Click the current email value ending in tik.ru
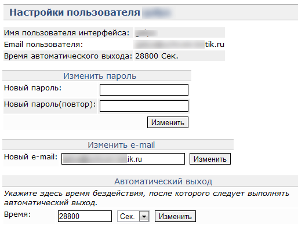The height and width of the screenshot is (233, 298). (x=179, y=45)
